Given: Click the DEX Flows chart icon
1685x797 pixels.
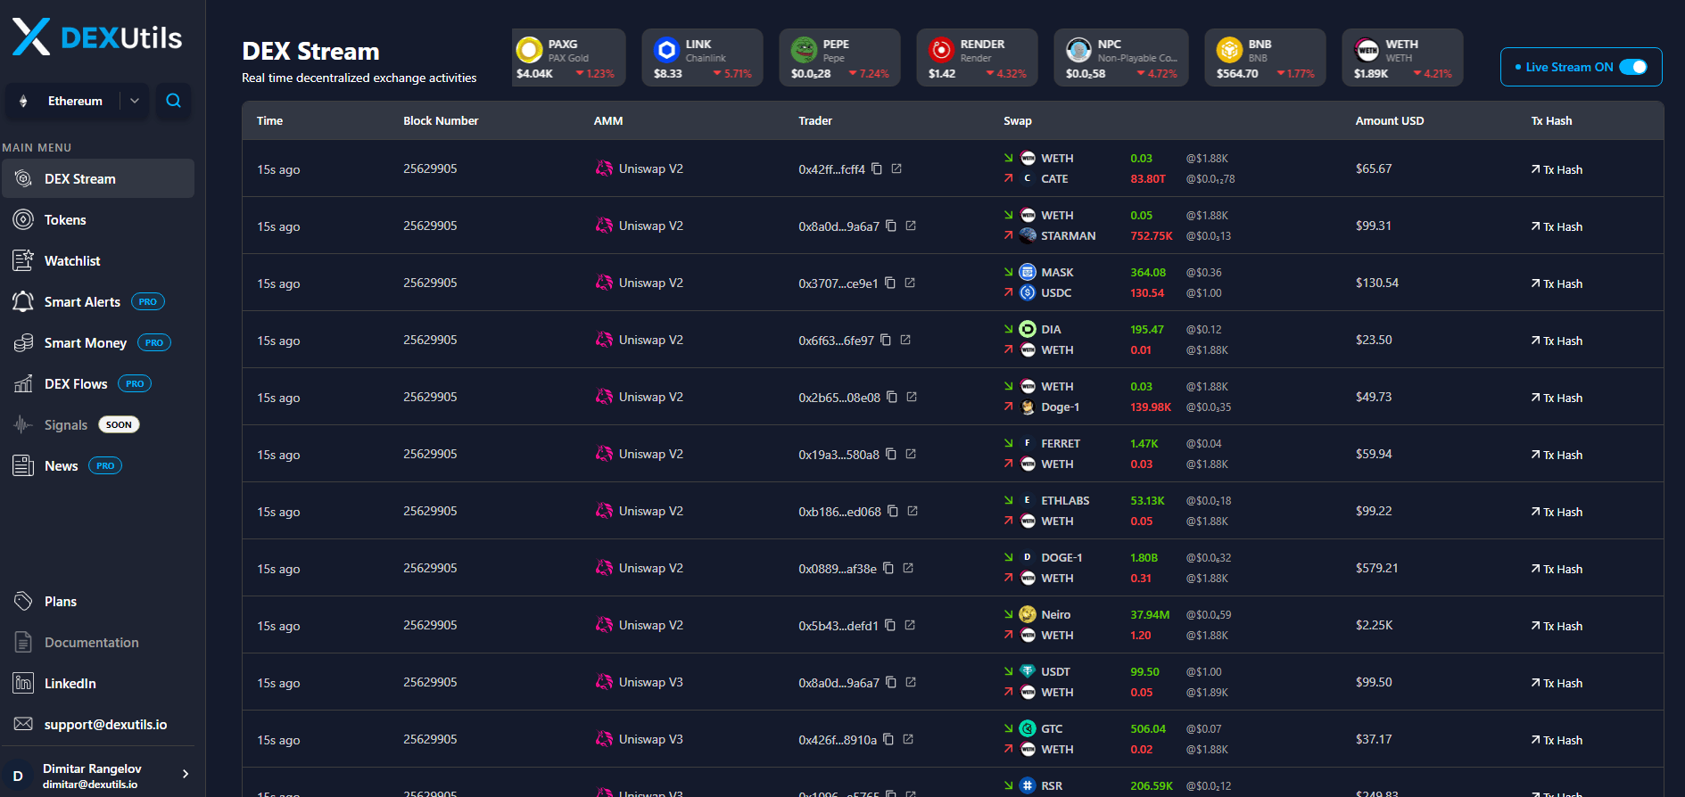Looking at the screenshot, I should tap(23, 383).
